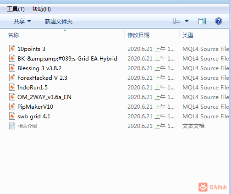The width and height of the screenshot is (231, 194).
Task: Select the file name BK-&amp;amp;#039;s Grid EA Hybrid
Action: 67,59
